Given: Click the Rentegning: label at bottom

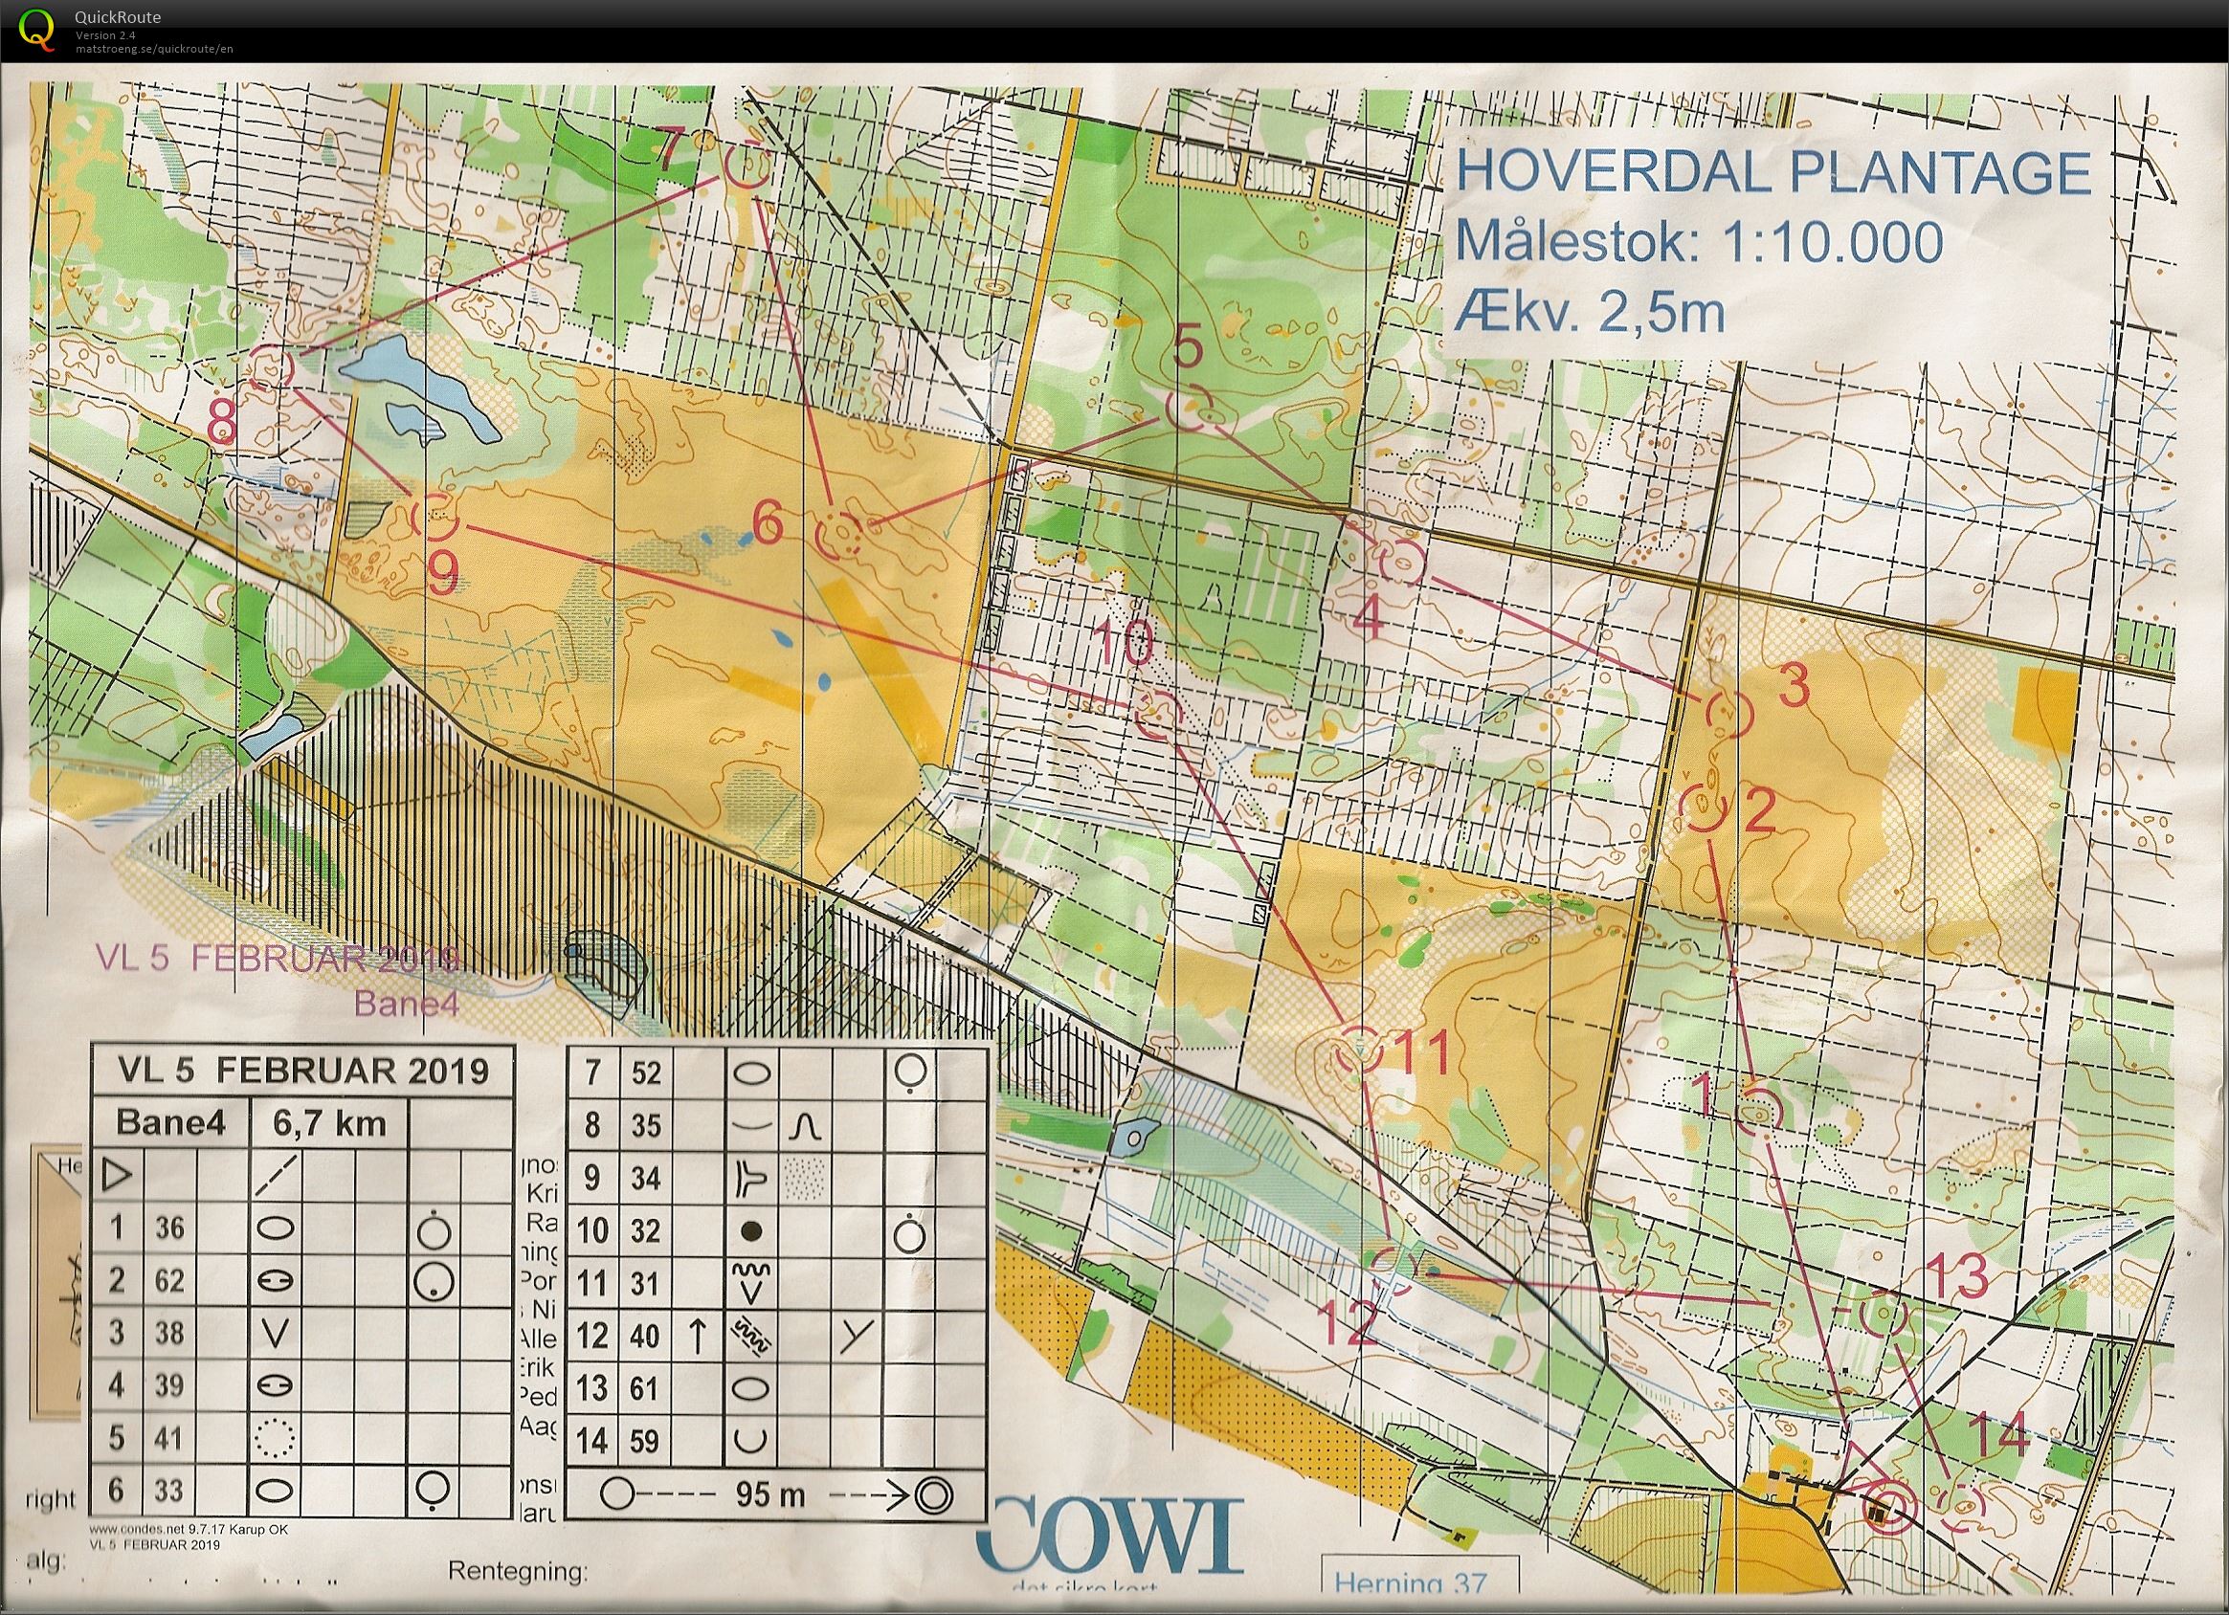Looking at the screenshot, I should pos(517,1572).
